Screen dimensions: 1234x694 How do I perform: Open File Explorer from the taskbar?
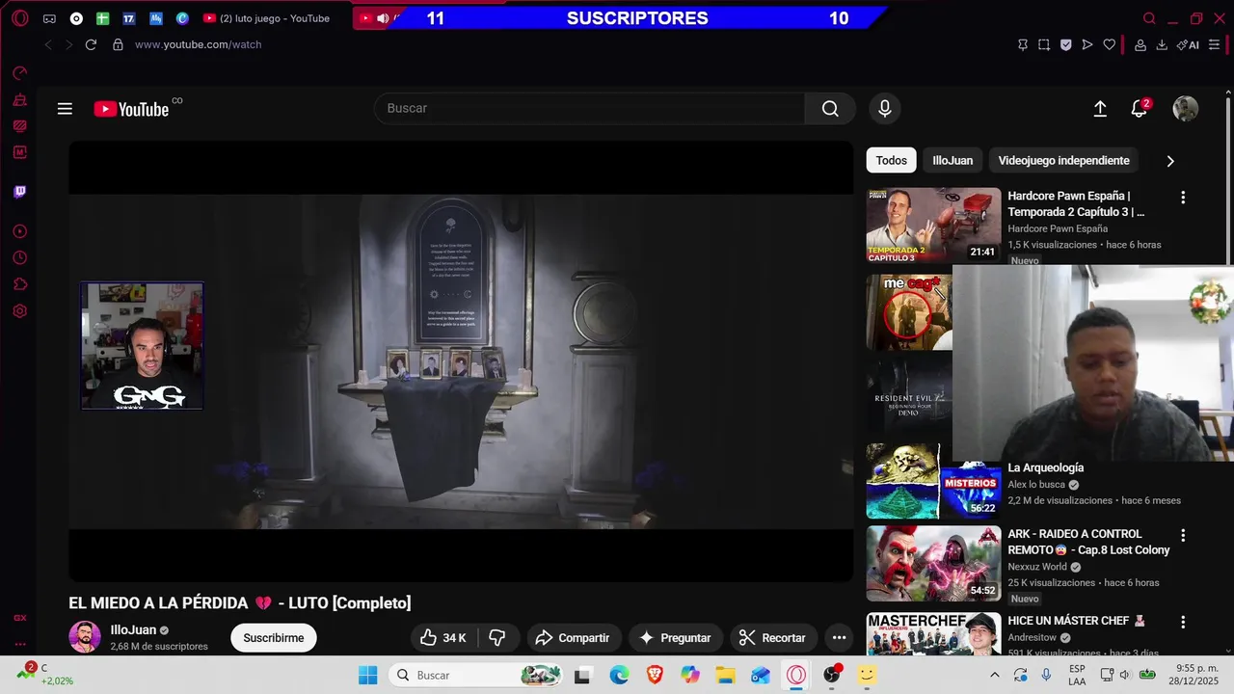pos(725,675)
